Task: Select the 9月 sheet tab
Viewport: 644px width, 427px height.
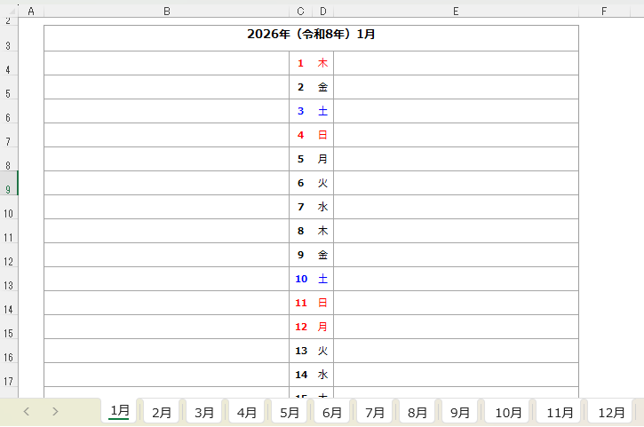Action: (x=460, y=413)
